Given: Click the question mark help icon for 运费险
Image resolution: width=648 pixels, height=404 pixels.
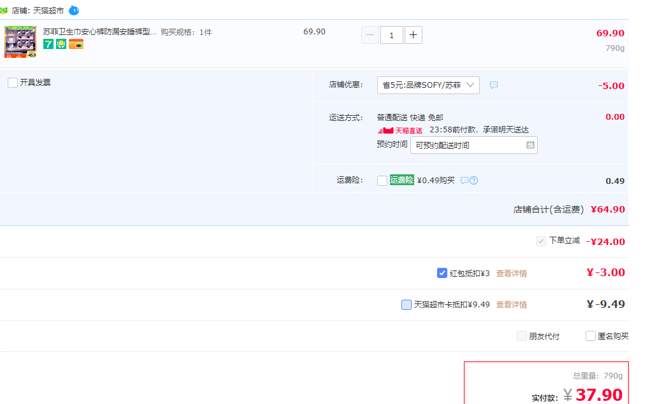Looking at the screenshot, I should 473,180.
